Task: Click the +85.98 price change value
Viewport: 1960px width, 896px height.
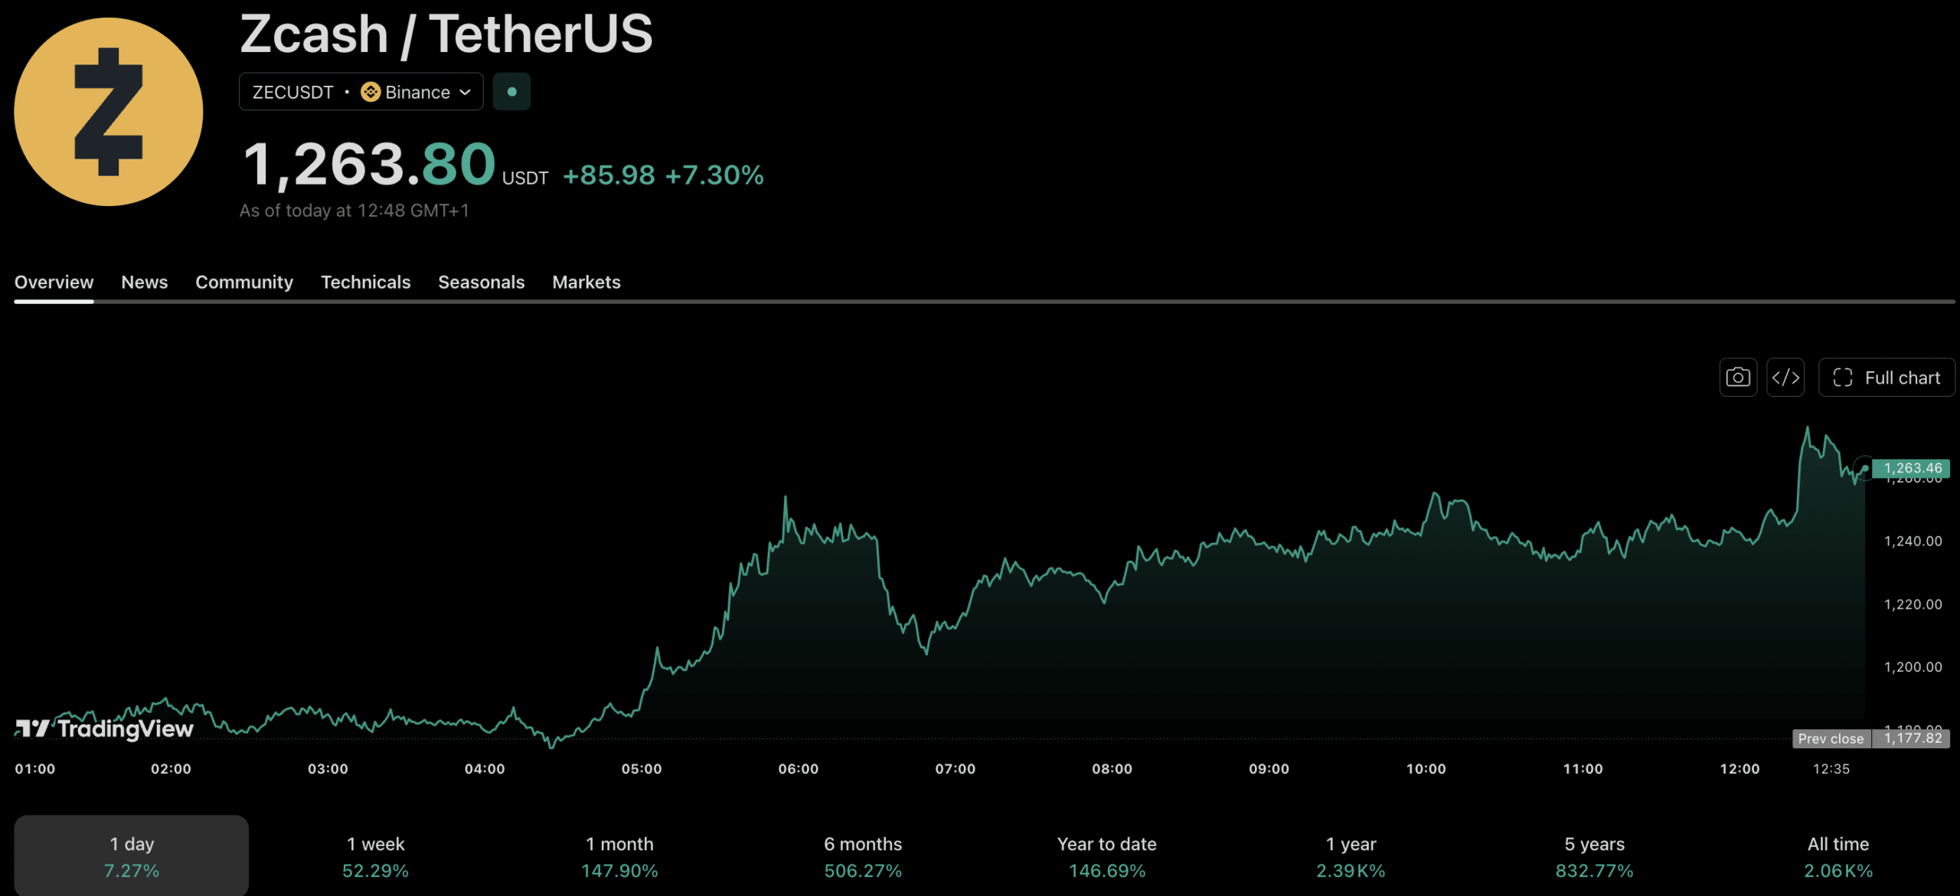Action: (609, 175)
